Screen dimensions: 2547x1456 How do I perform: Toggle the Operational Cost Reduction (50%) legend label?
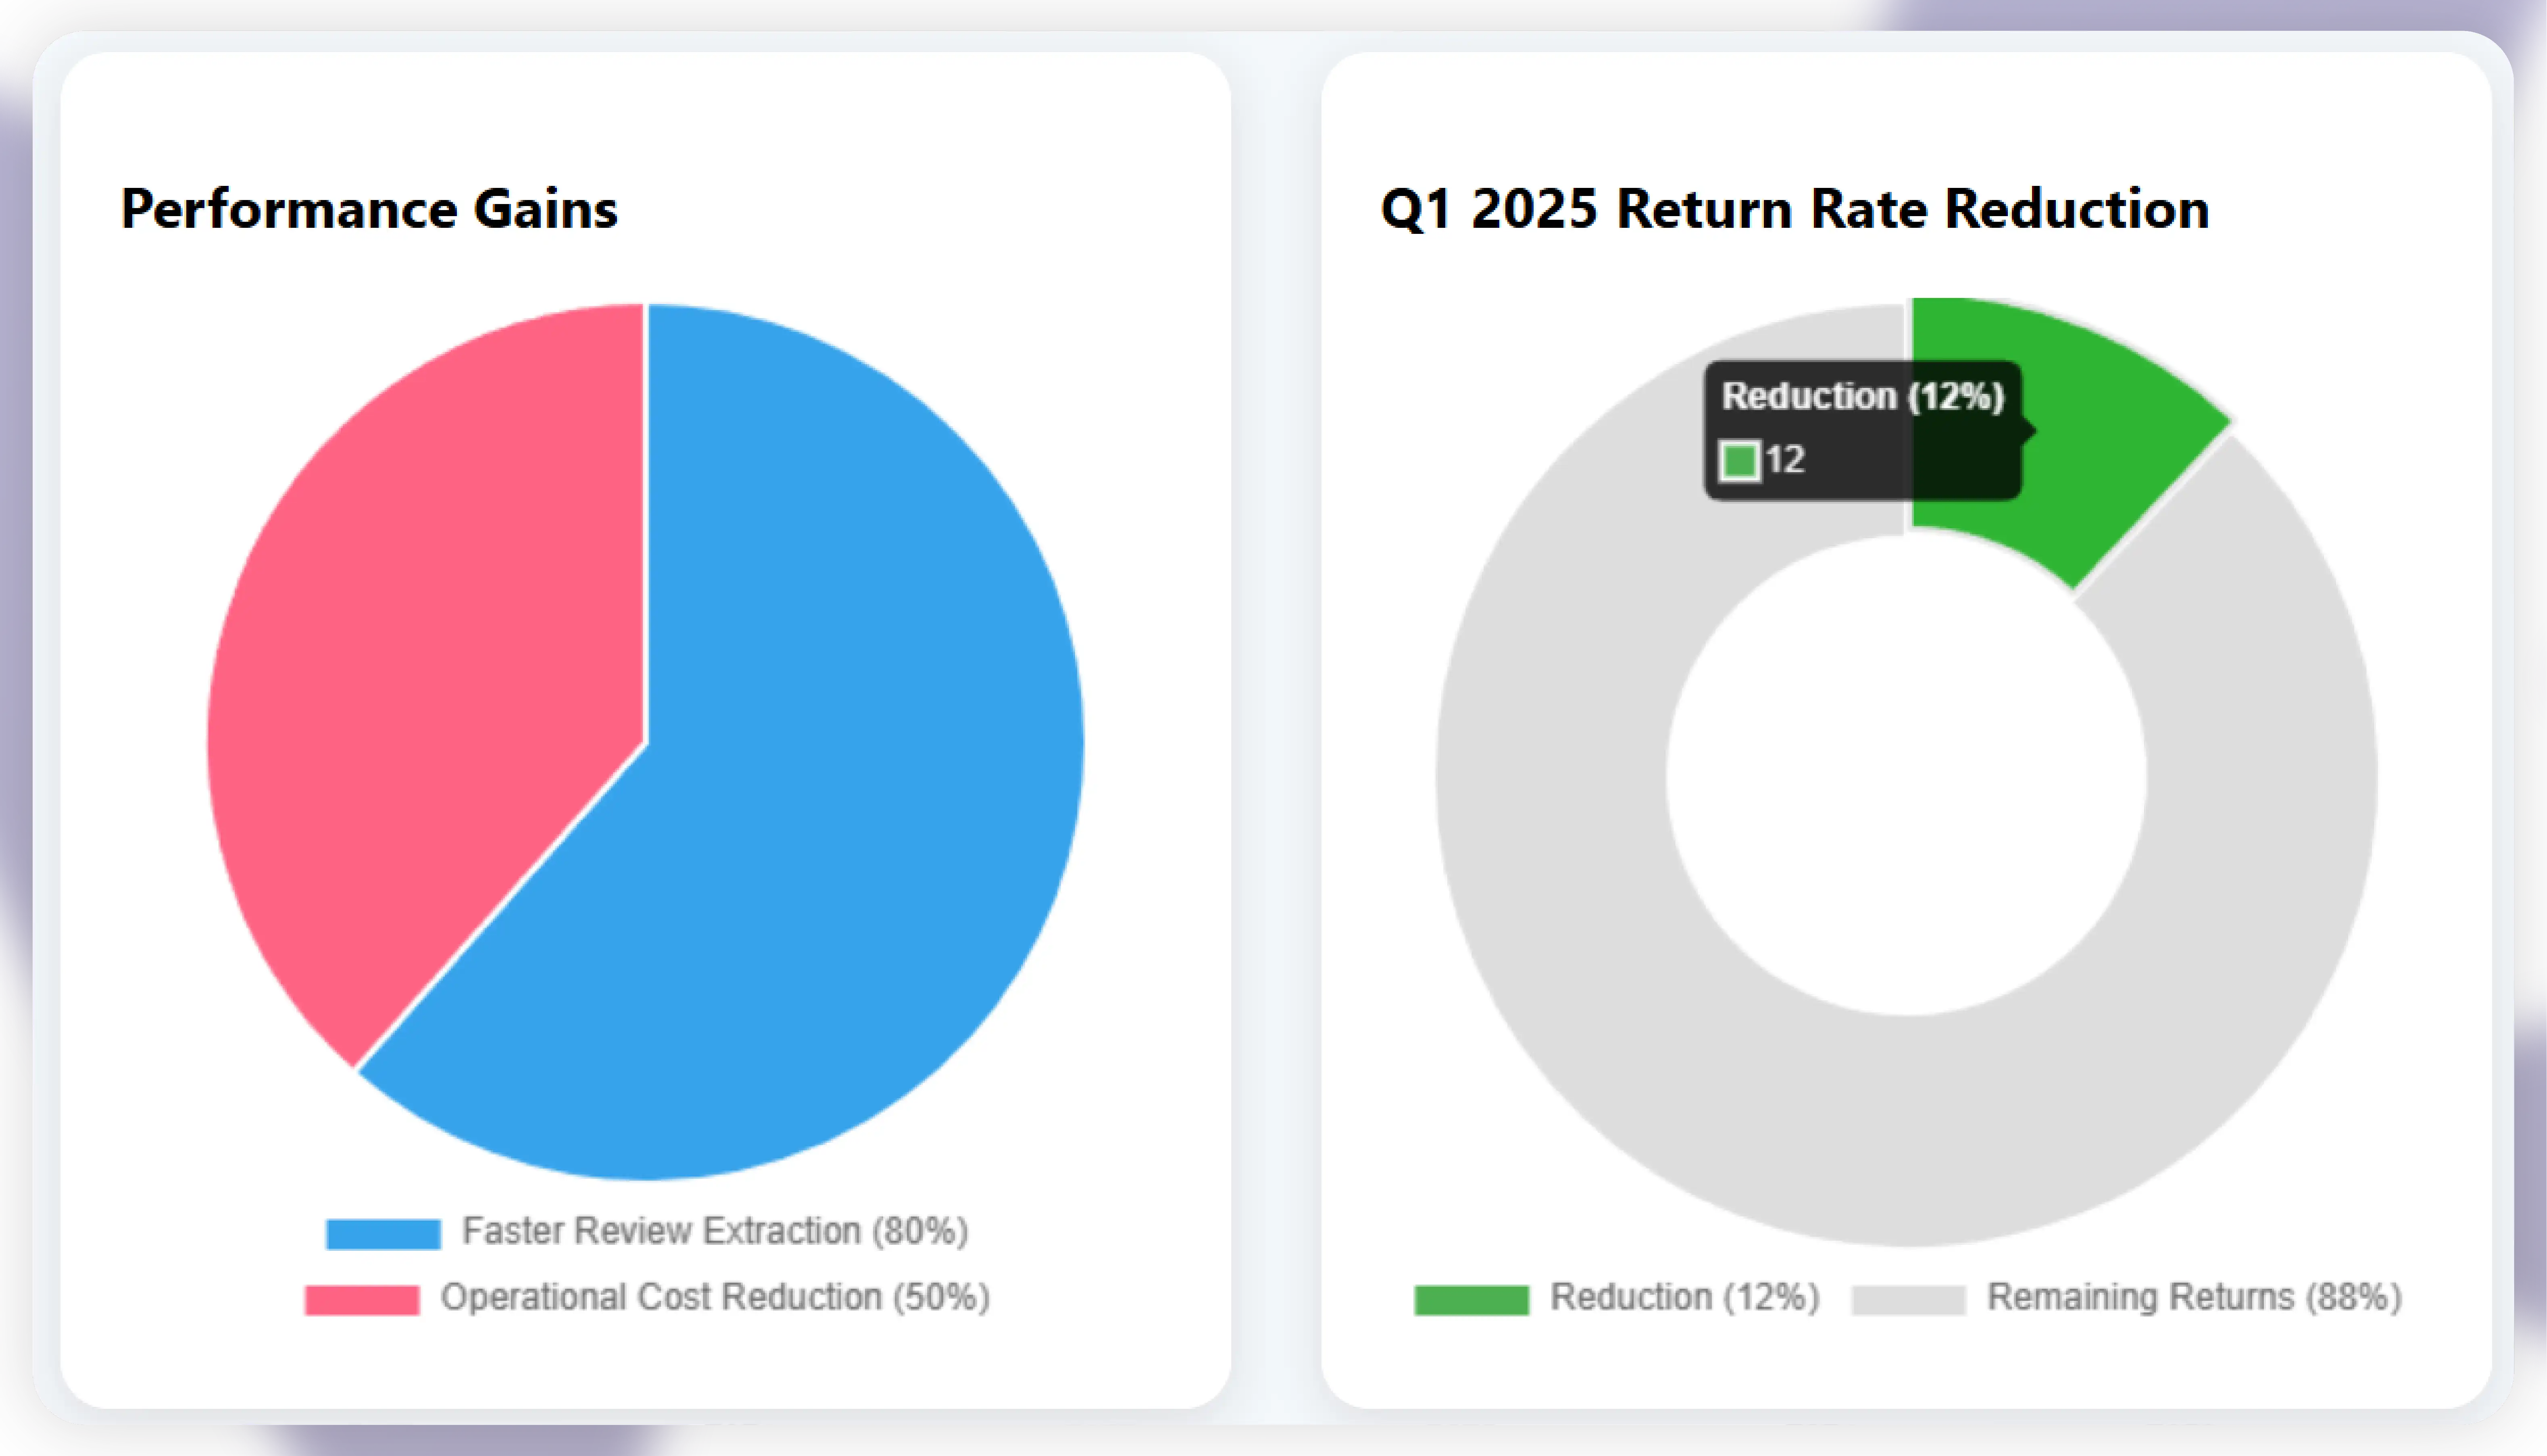pos(715,1297)
